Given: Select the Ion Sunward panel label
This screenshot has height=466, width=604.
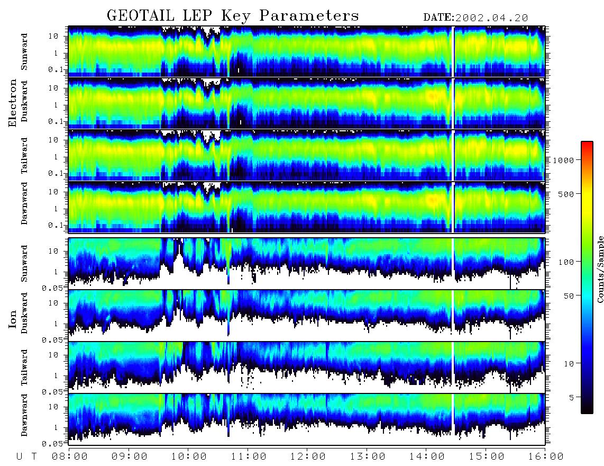Looking at the screenshot, I should [x=24, y=263].
